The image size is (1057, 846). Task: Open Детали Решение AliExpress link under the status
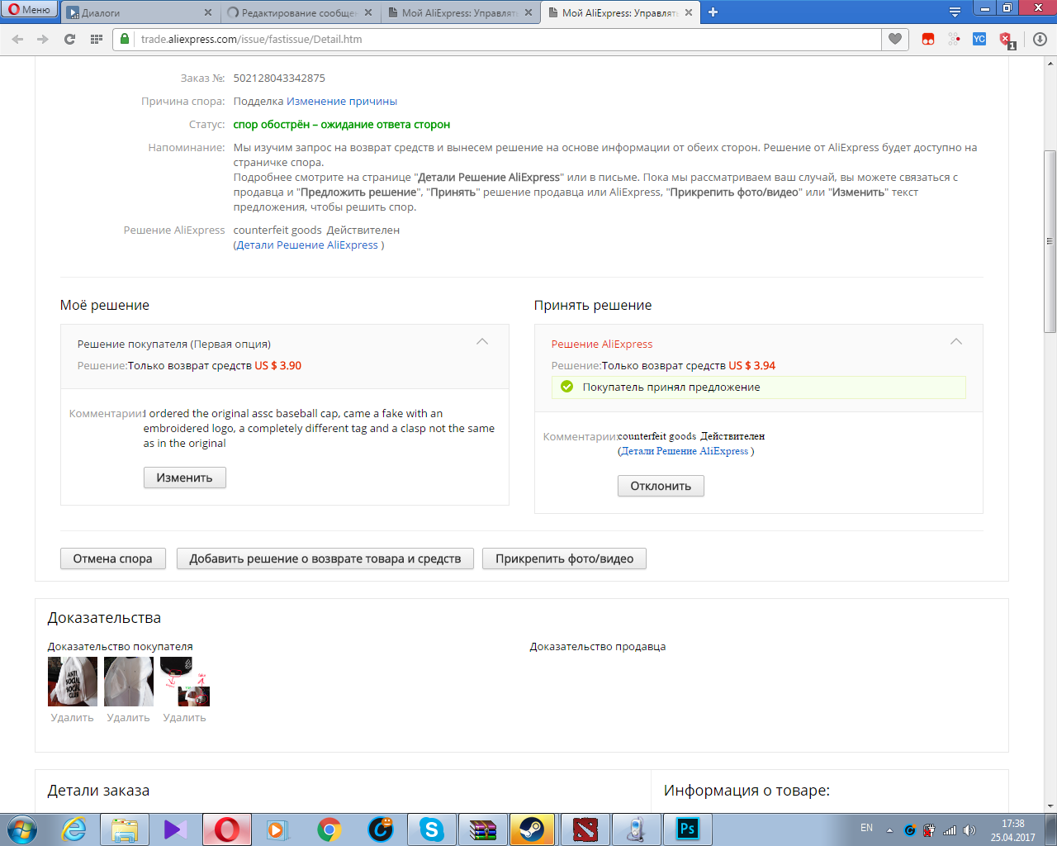coord(309,245)
